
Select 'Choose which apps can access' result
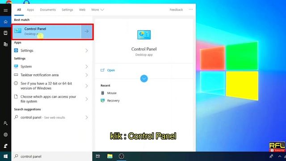pos(52,99)
